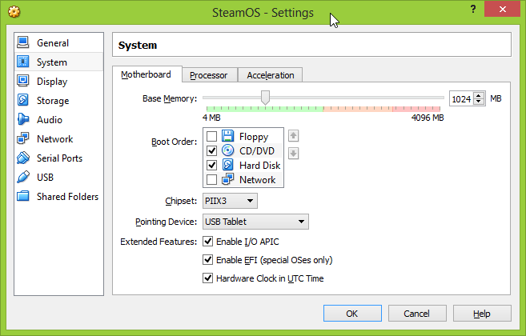Click the gear icon in title bar

tap(14, 12)
